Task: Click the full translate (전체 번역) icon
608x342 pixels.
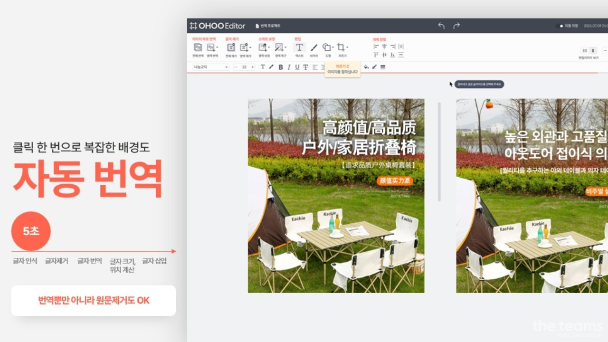Action: [198, 47]
